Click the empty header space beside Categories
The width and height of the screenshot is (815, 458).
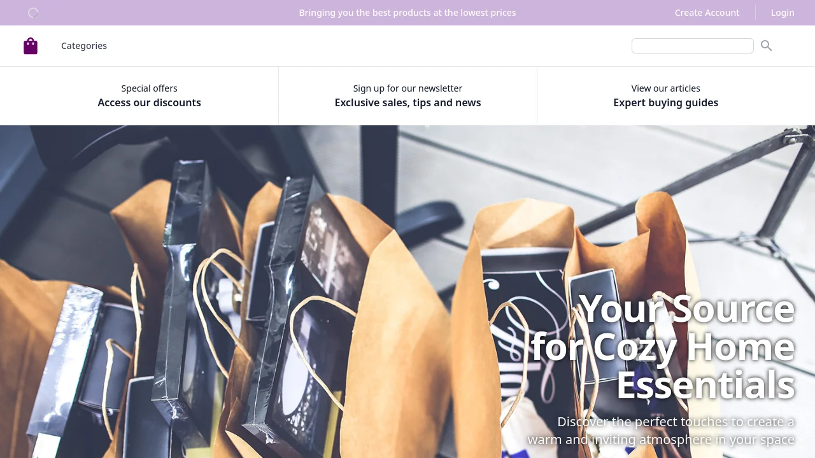369,46
